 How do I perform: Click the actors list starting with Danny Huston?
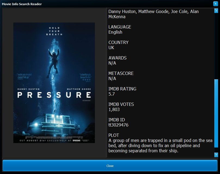click(x=153, y=14)
